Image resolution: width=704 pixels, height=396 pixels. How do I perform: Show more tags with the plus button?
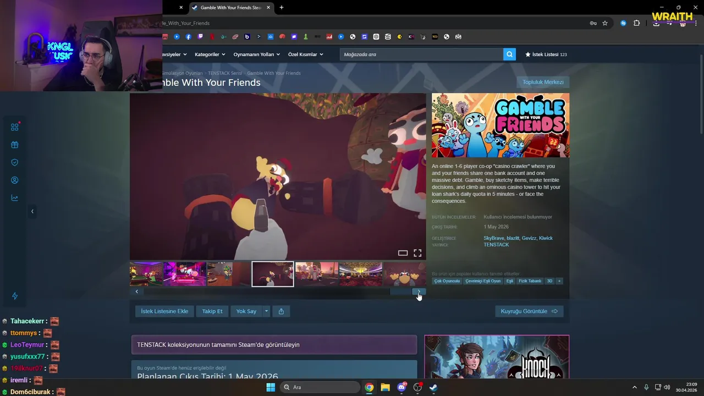coord(559,281)
